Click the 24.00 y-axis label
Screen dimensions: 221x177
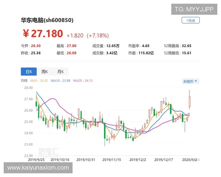pos(28,133)
